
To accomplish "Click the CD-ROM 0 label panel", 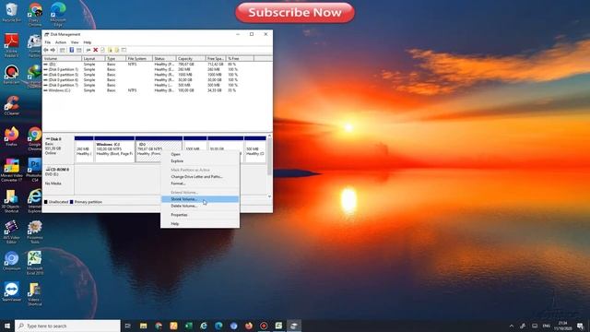I will 58,179.
